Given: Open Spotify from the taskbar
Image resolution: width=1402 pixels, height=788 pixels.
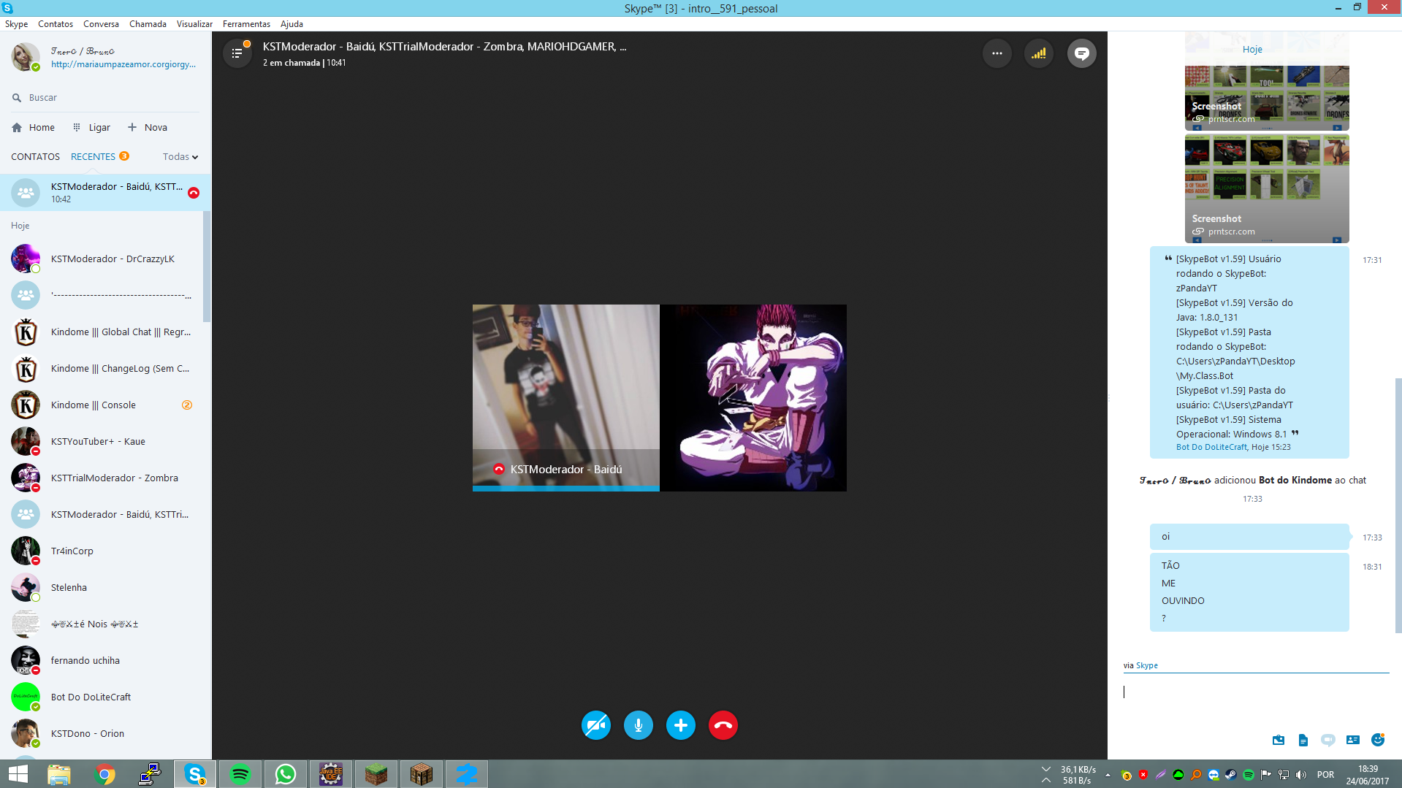Looking at the screenshot, I should click(240, 774).
